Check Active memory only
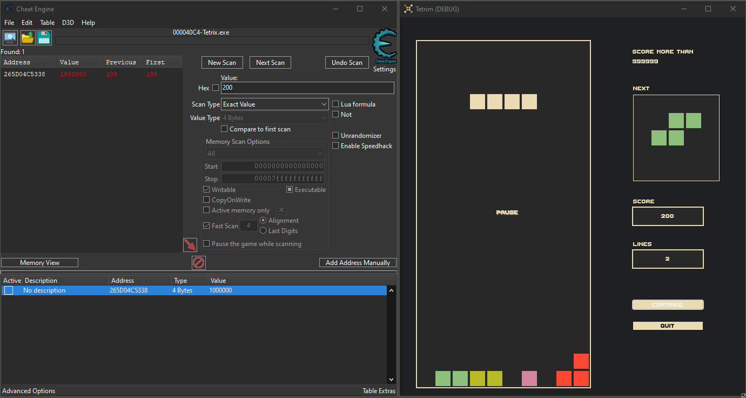The image size is (746, 398). coord(206,210)
